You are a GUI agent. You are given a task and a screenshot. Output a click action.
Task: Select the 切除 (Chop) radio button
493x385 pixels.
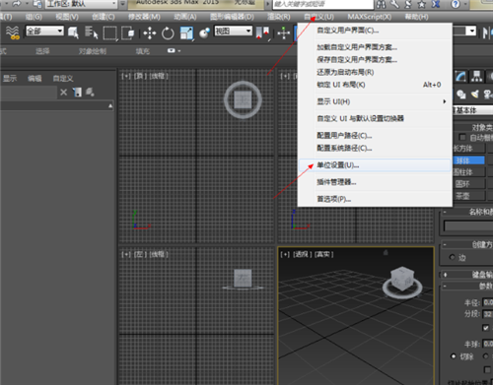pyautogui.click(x=454, y=355)
